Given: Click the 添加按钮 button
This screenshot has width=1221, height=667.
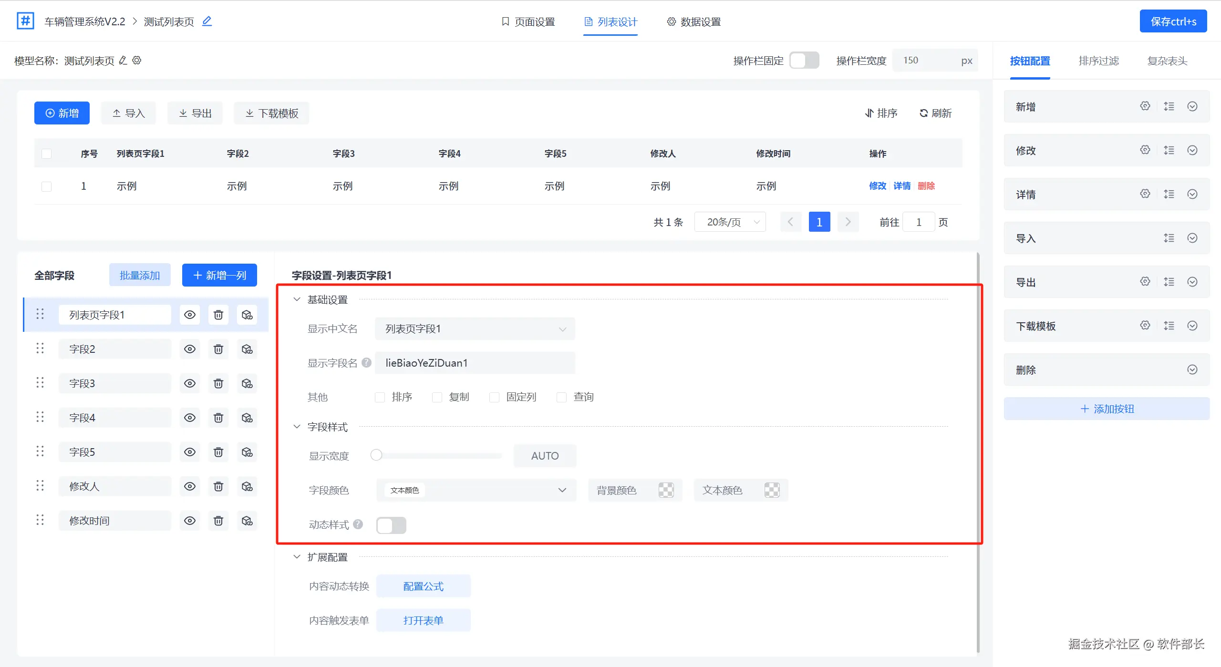Looking at the screenshot, I should click(1107, 409).
